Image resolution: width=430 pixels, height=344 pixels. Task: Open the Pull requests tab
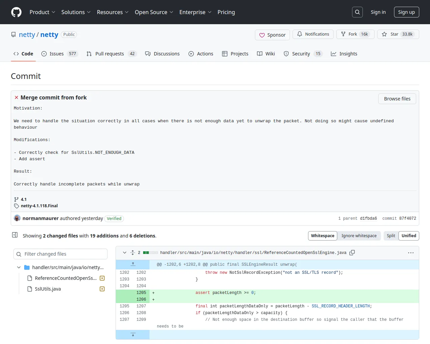click(112, 54)
